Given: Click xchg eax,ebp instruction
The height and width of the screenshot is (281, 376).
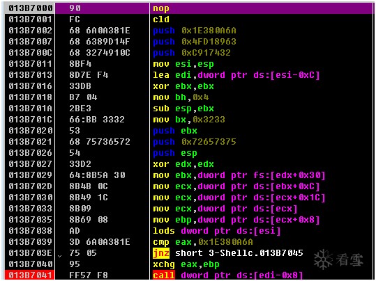Looking at the screenshot, I should point(186,264).
